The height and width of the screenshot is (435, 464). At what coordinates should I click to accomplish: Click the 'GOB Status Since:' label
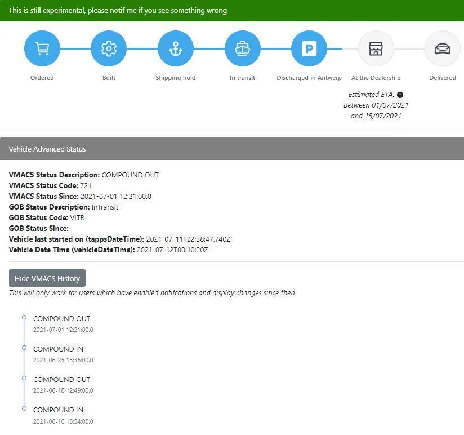point(39,228)
